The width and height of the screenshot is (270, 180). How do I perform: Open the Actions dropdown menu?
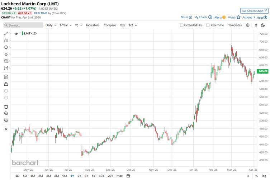(248, 18)
